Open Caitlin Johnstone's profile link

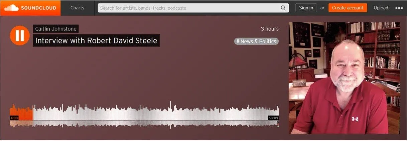tap(56, 29)
